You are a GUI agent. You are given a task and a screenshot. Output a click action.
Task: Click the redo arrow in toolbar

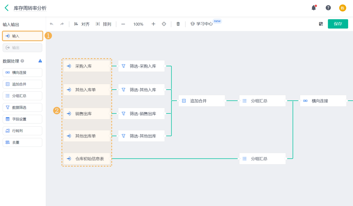pos(62,24)
